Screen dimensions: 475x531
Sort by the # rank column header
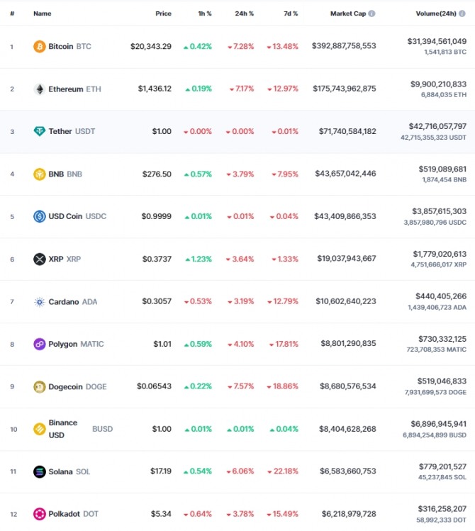click(x=12, y=13)
